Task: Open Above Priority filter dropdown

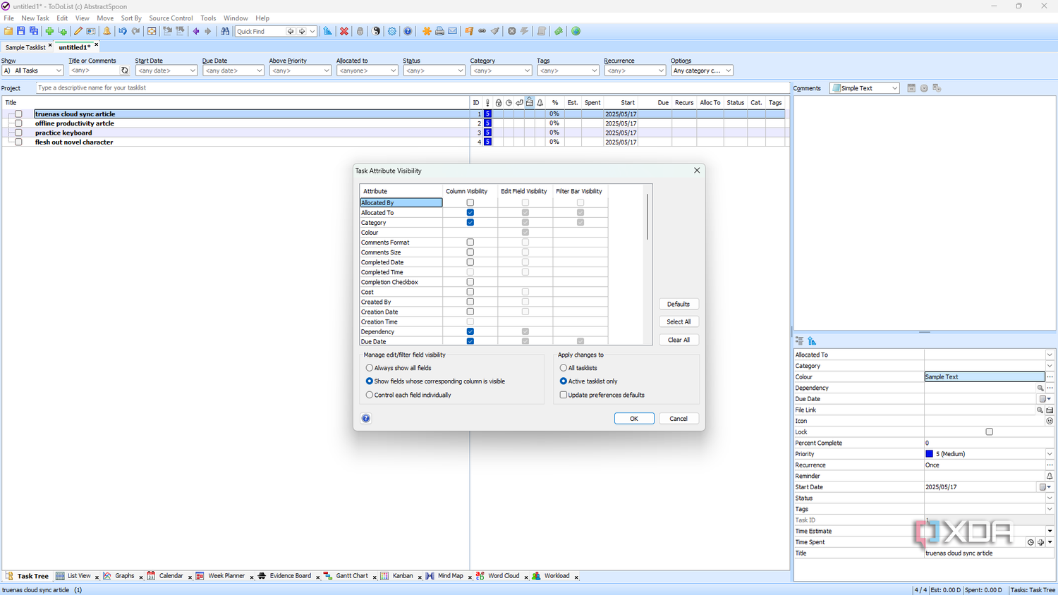Action: (x=300, y=70)
